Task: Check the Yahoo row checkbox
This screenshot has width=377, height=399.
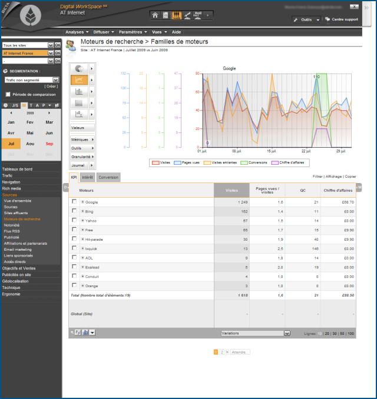Action: pyautogui.click(x=74, y=220)
